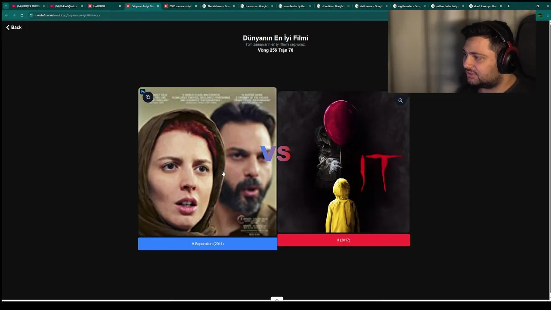This screenshot has height=310, width=551.
Task: Close the menu Google tab
Action: [272, 6]
